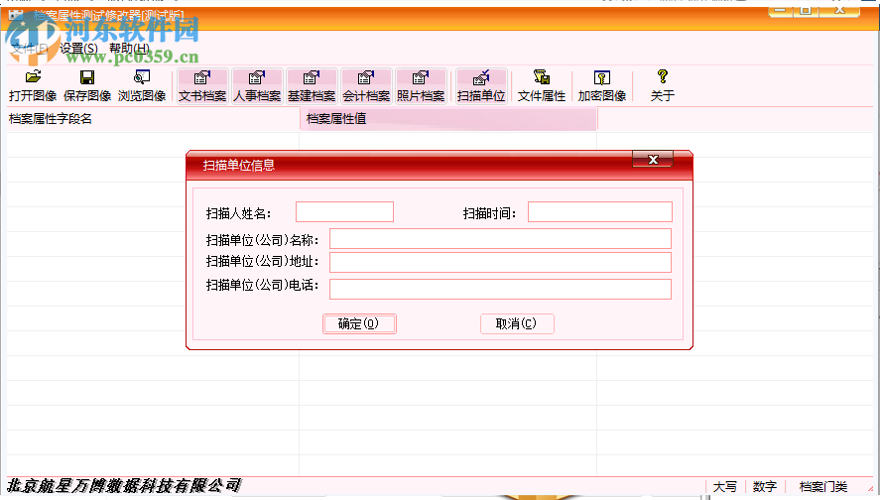Close the 扫描单位信息 dialog
The image size is (880, 500).
pos(653,160)
